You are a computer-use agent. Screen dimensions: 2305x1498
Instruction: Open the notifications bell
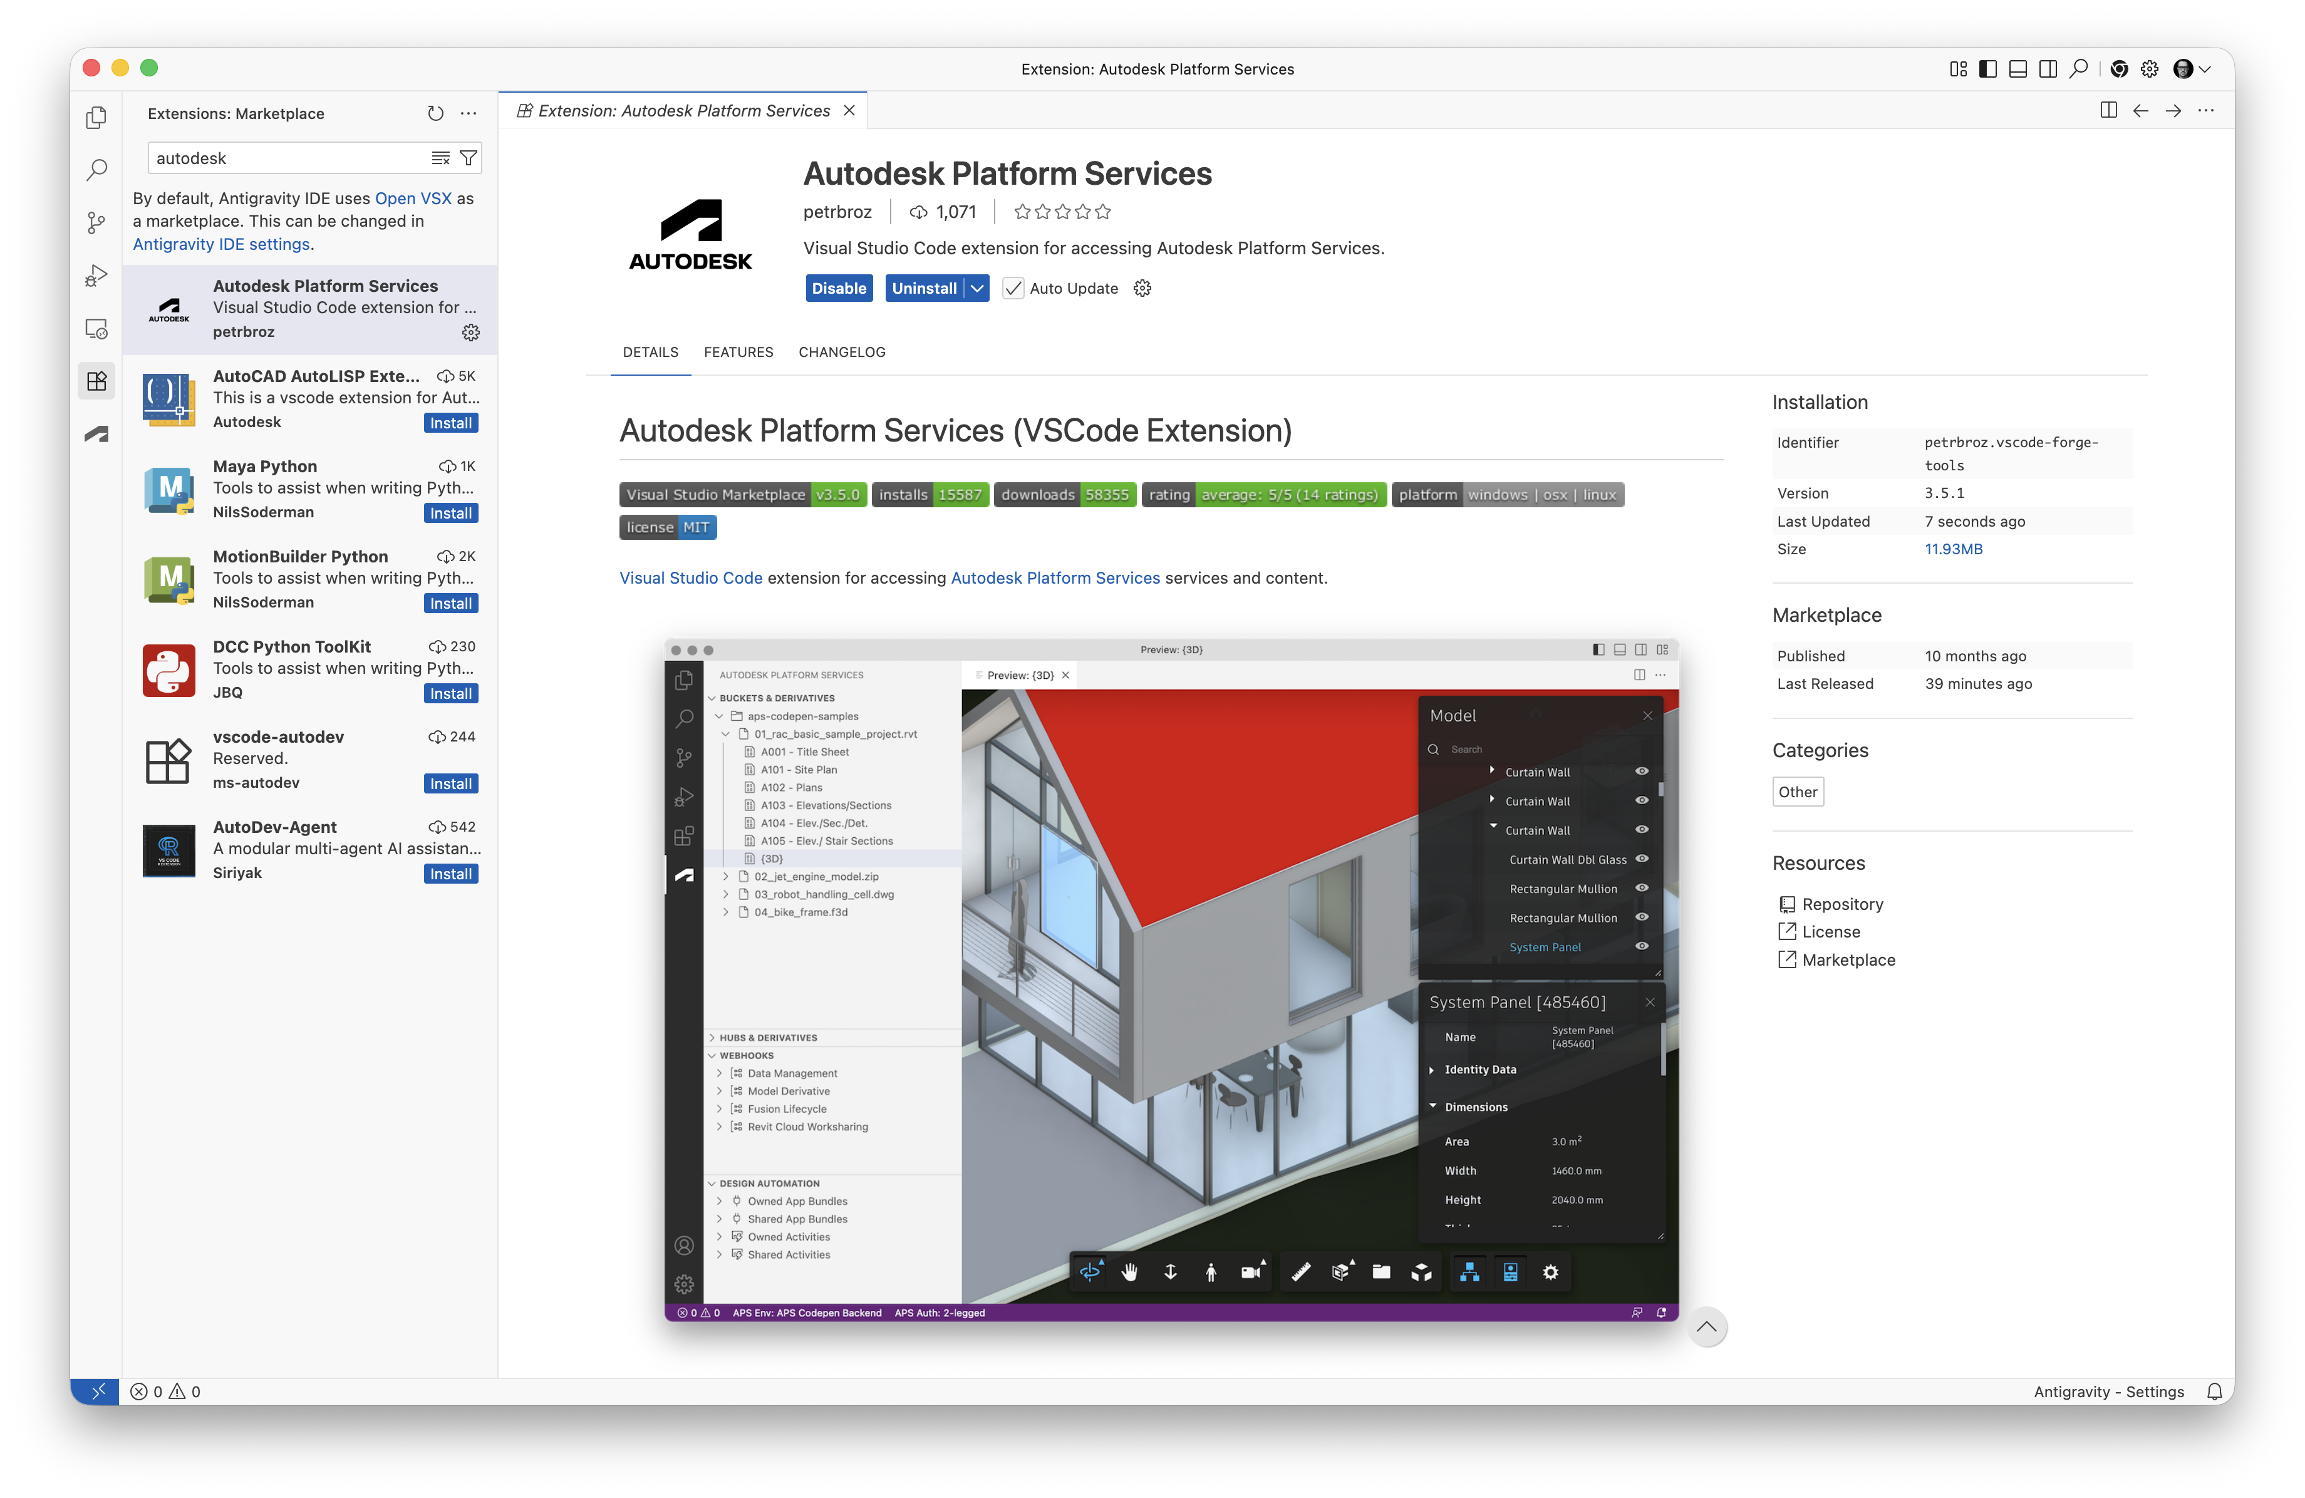pos(2214,1392)
